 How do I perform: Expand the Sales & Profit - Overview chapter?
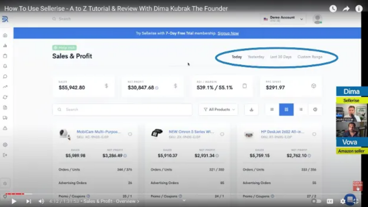pyautogui.click(x=111, y=201)
